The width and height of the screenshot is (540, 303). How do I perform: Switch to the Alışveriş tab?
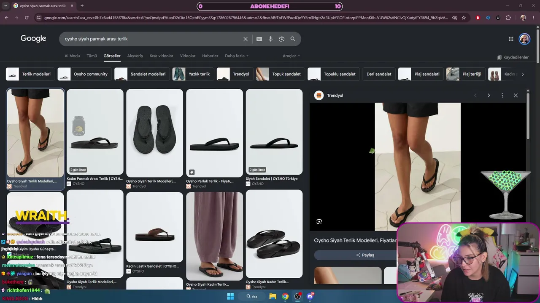click(135, 56)
